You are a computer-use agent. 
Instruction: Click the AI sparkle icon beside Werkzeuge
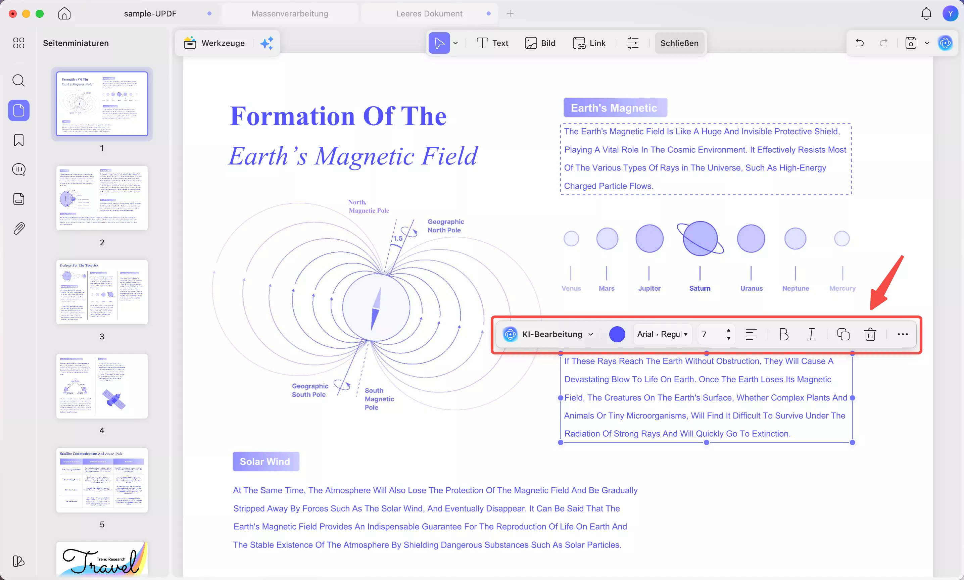pos(267,43)
